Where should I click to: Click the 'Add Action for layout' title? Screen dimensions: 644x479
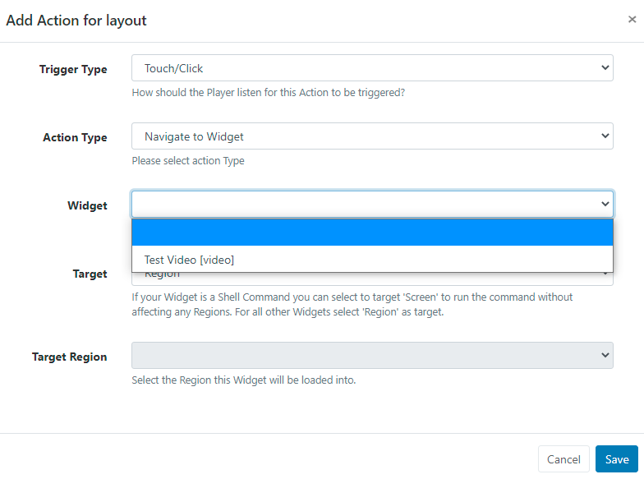coord(76,20)
